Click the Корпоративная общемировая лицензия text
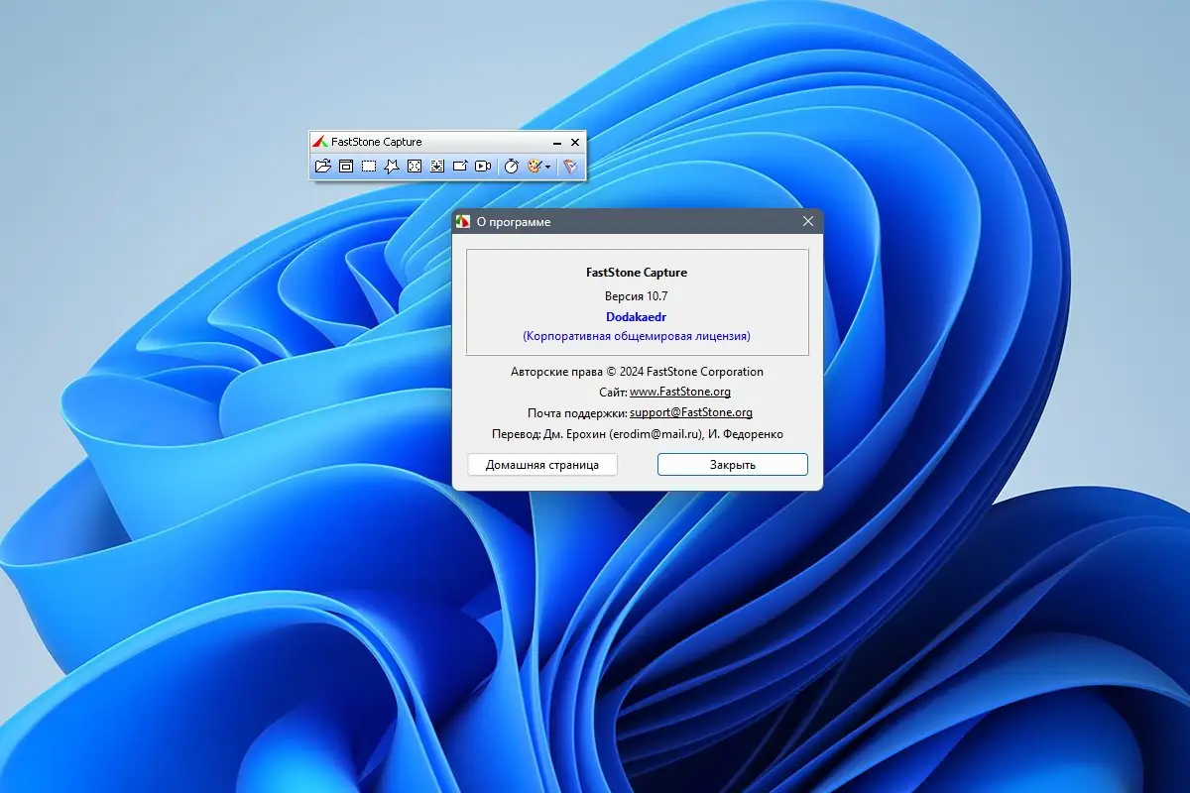1190x793 pixels. coord(637,337)
